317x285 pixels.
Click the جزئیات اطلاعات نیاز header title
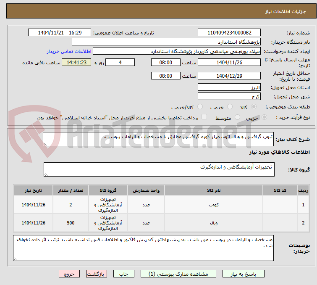(286, 11)
